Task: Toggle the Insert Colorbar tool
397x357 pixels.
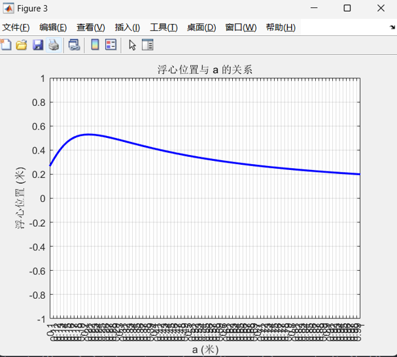Action: 95,44
